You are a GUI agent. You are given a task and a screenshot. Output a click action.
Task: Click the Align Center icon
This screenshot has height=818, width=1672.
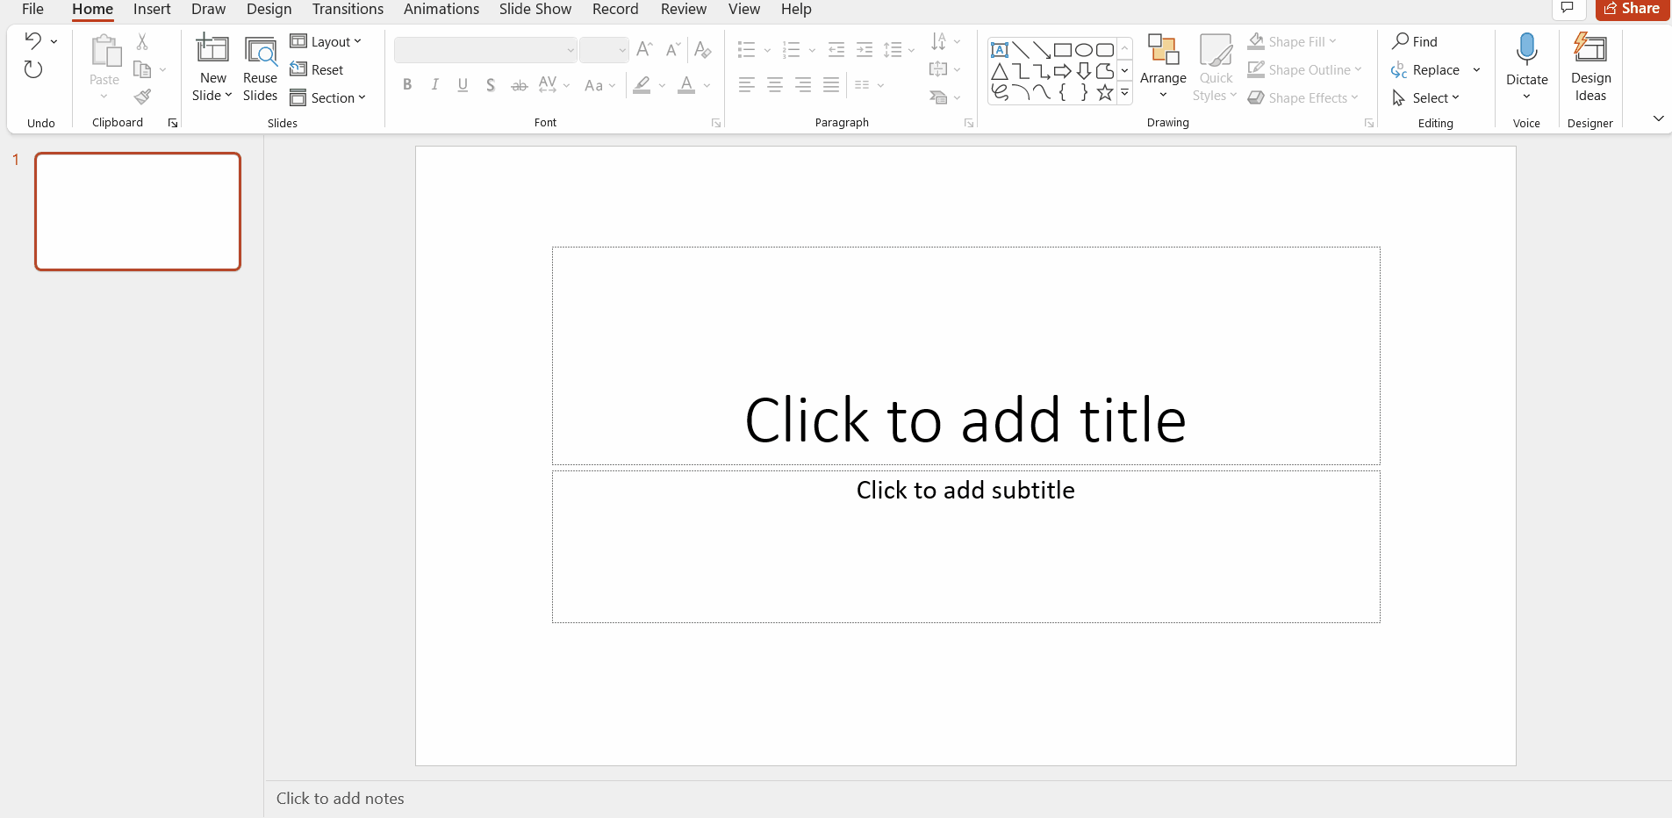774,84
